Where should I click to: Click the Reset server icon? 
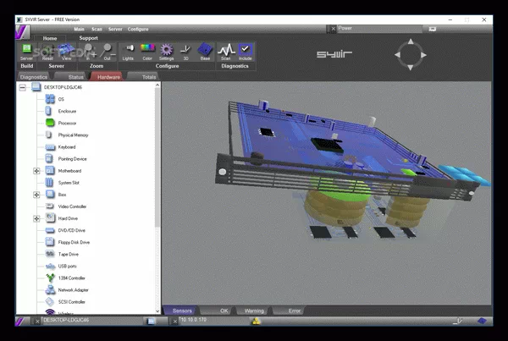(x=47, y=50)
